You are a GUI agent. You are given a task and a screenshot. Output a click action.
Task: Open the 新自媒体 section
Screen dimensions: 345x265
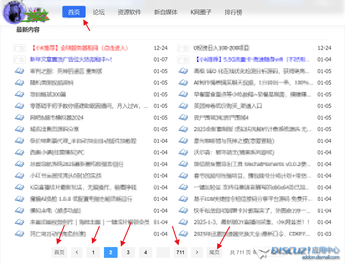click(x=166, y=12)
